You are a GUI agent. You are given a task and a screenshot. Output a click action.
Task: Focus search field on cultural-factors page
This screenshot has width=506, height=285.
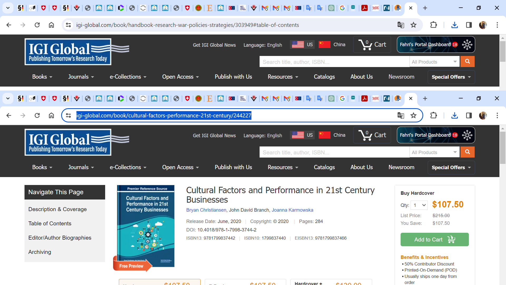pos(334,152)
